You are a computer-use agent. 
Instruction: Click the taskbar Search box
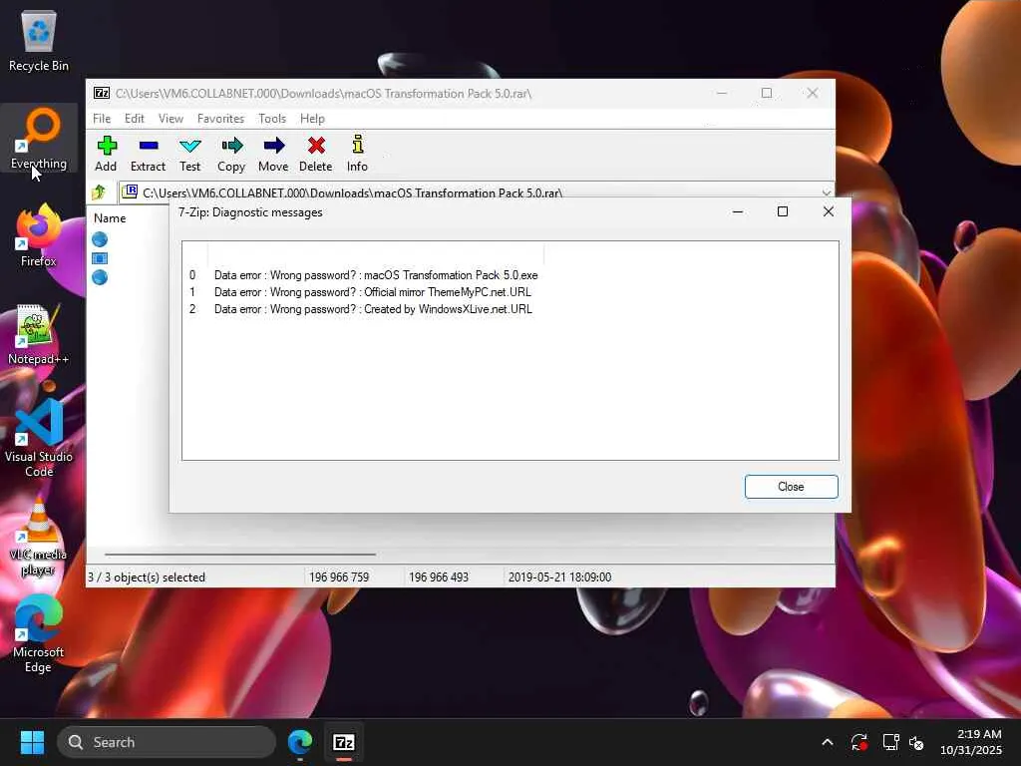click(x=167, y=742)
